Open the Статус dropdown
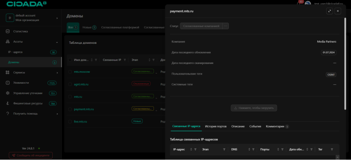 click(226, 26)
